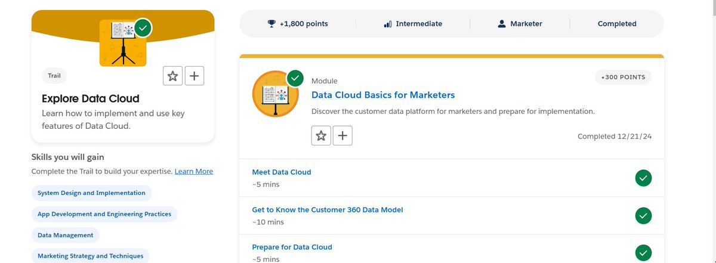Open the Meet Data Cloud unit
Screen dimensions: 716x263
[282, 172]
